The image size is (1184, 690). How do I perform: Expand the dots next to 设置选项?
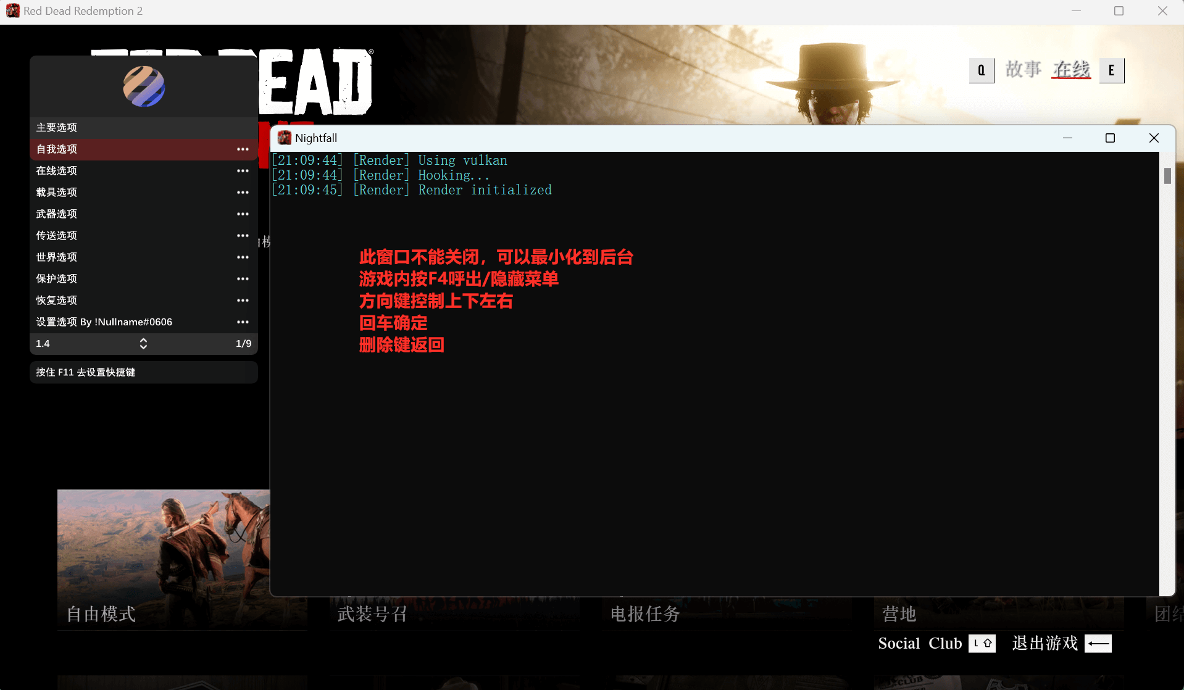tap(243, 322)
